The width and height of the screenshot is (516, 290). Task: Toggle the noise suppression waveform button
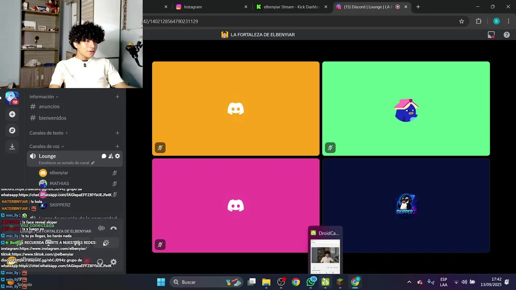click(x=102, y=228)
